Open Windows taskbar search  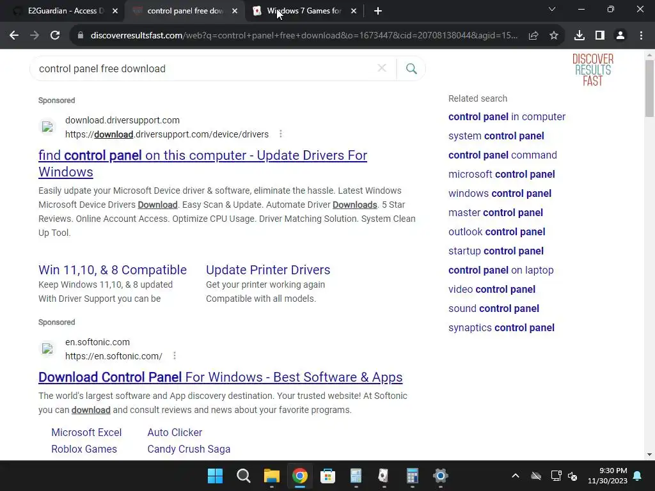point(243,476)
